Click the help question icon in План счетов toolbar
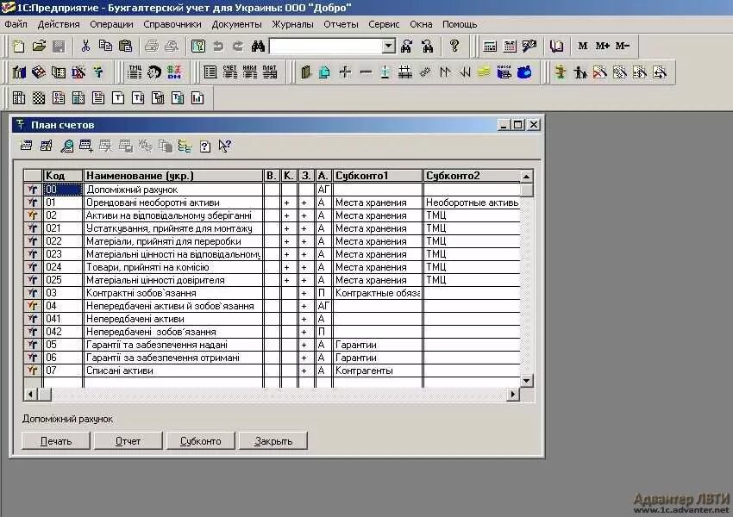 click(x=204, y=146)
